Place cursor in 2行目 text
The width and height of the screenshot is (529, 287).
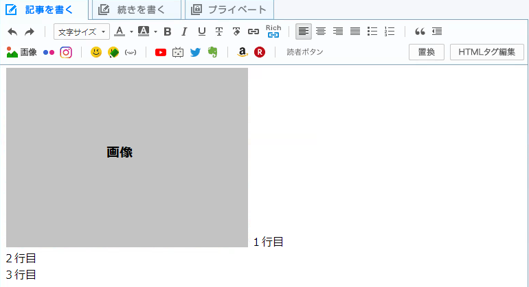pyautogui.click(x=21, y=258)
